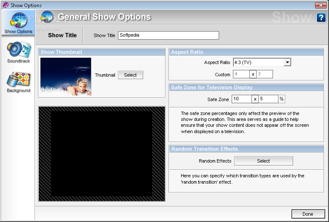This screenshot has height=222, width=329.
Task: Open the Aspect Ratio dropdown
Action: pos(287,62)
